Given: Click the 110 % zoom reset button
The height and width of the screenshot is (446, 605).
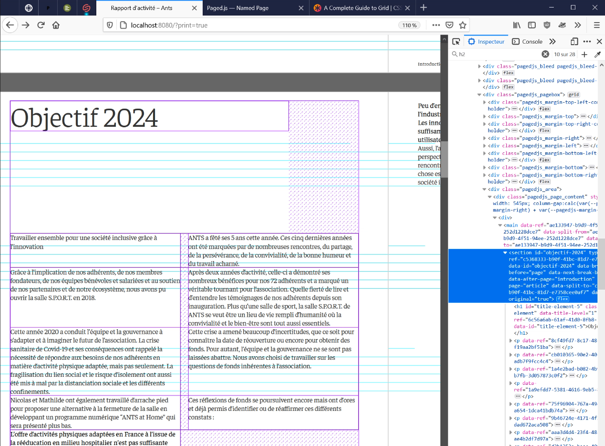Looking at the screenshot, I should [x=409, y=25].
